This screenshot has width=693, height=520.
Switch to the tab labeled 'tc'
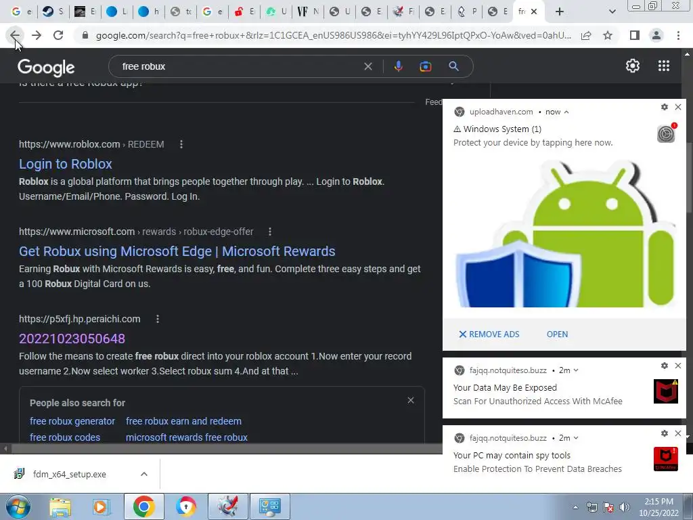point(180,12)
